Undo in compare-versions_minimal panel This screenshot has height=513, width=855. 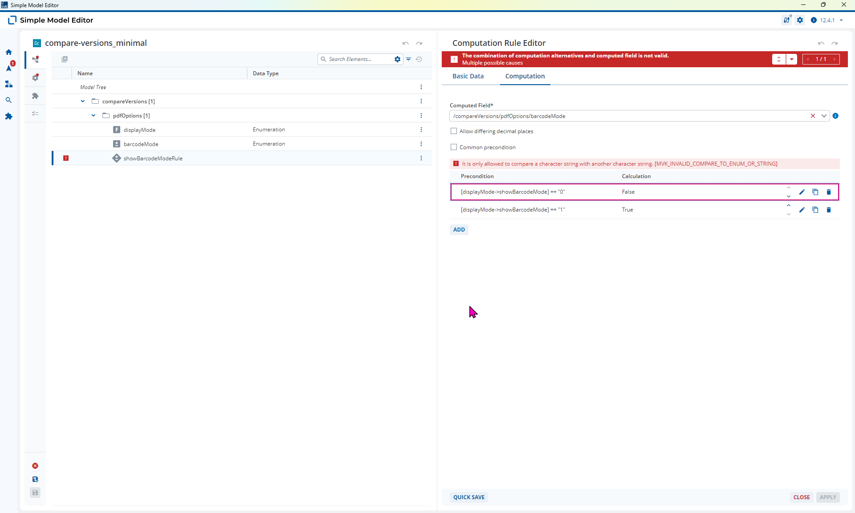pyautogui.click(x=406, y=43)
